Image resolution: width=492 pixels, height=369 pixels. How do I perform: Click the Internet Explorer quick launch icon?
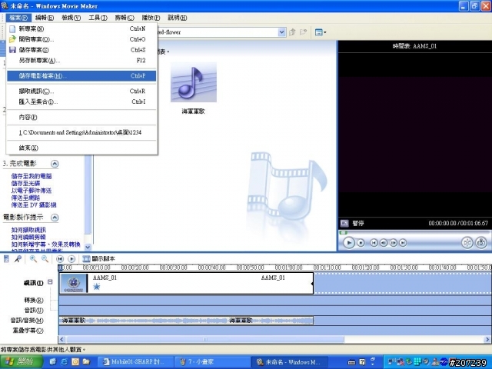tap(64, 362)
